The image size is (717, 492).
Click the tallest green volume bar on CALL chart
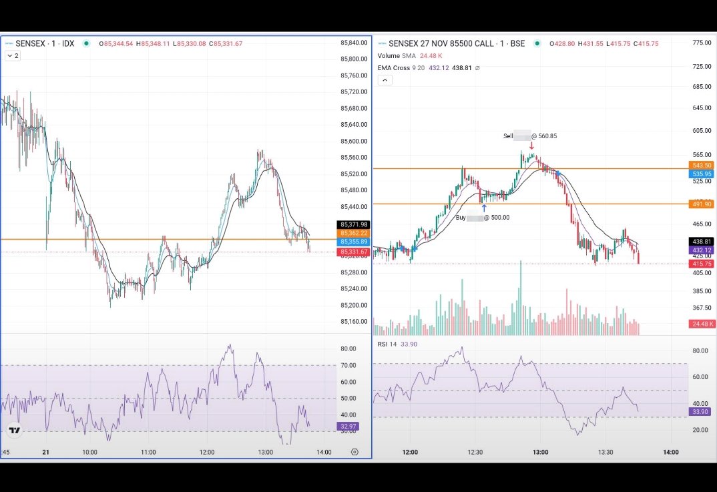tap(520, 298)
